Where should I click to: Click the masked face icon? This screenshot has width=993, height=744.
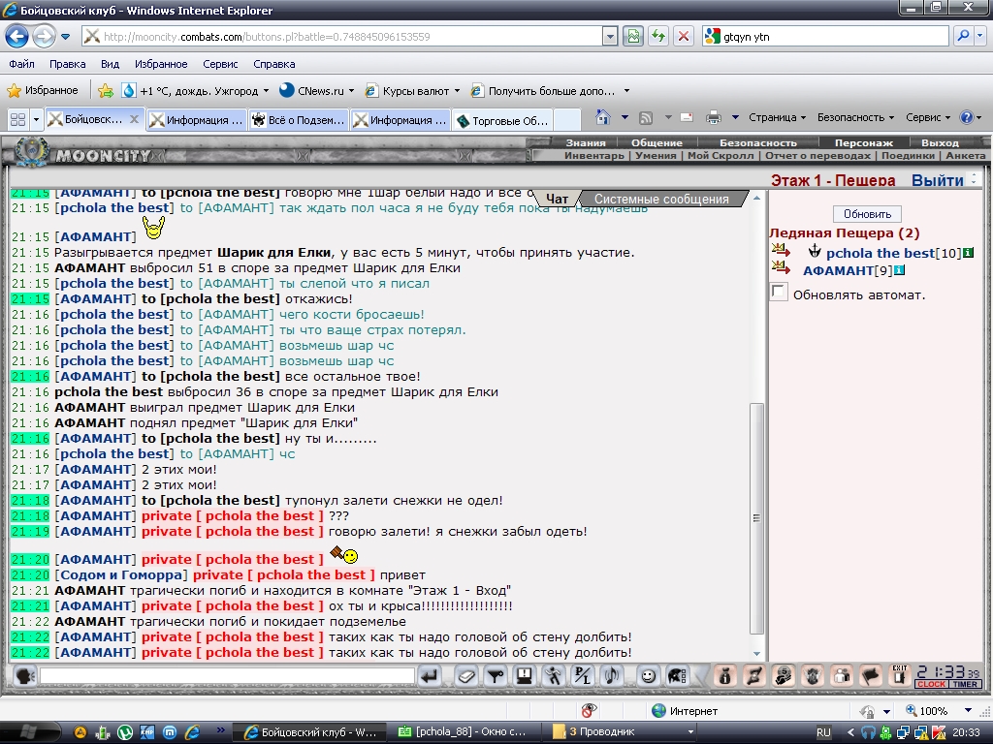tap(784, 676)
